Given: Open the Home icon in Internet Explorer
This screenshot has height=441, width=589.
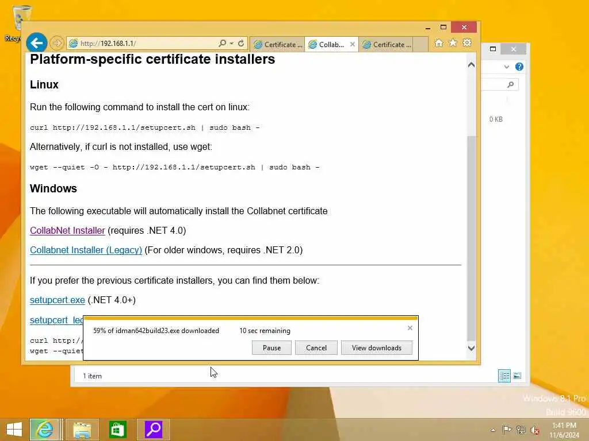Looking at the screenshot, I should pos(438,43).
